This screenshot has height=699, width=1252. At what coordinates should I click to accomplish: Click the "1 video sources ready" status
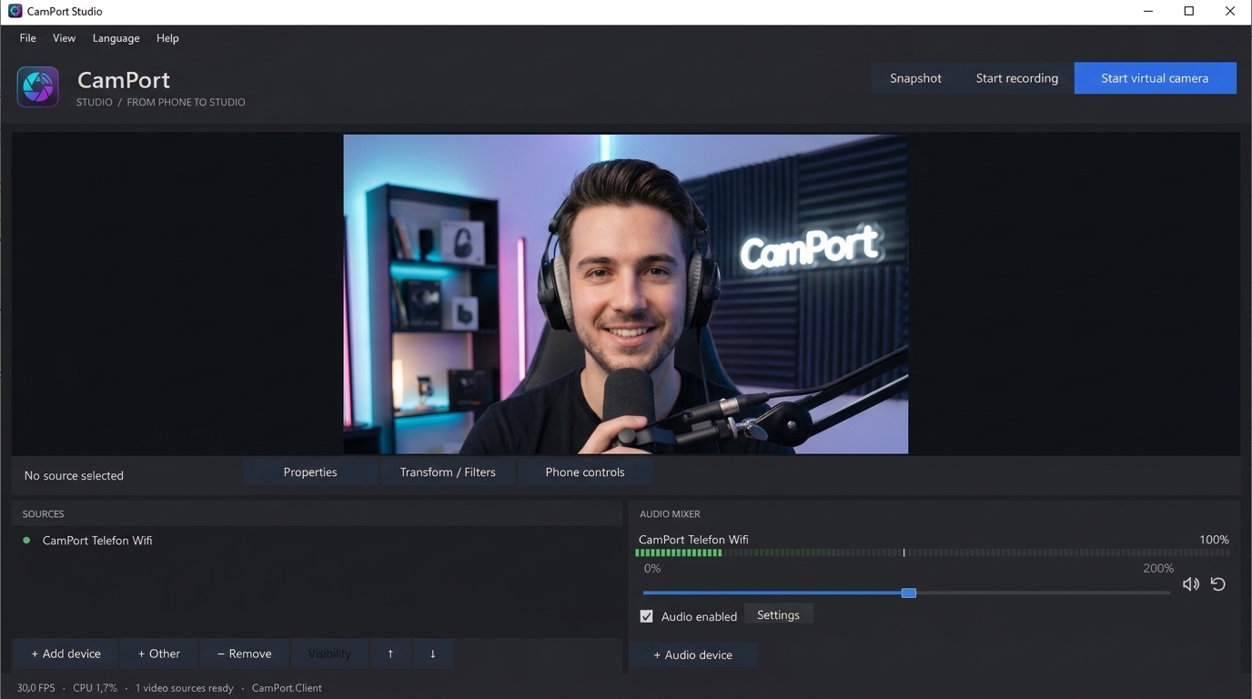tap(185, 688)
